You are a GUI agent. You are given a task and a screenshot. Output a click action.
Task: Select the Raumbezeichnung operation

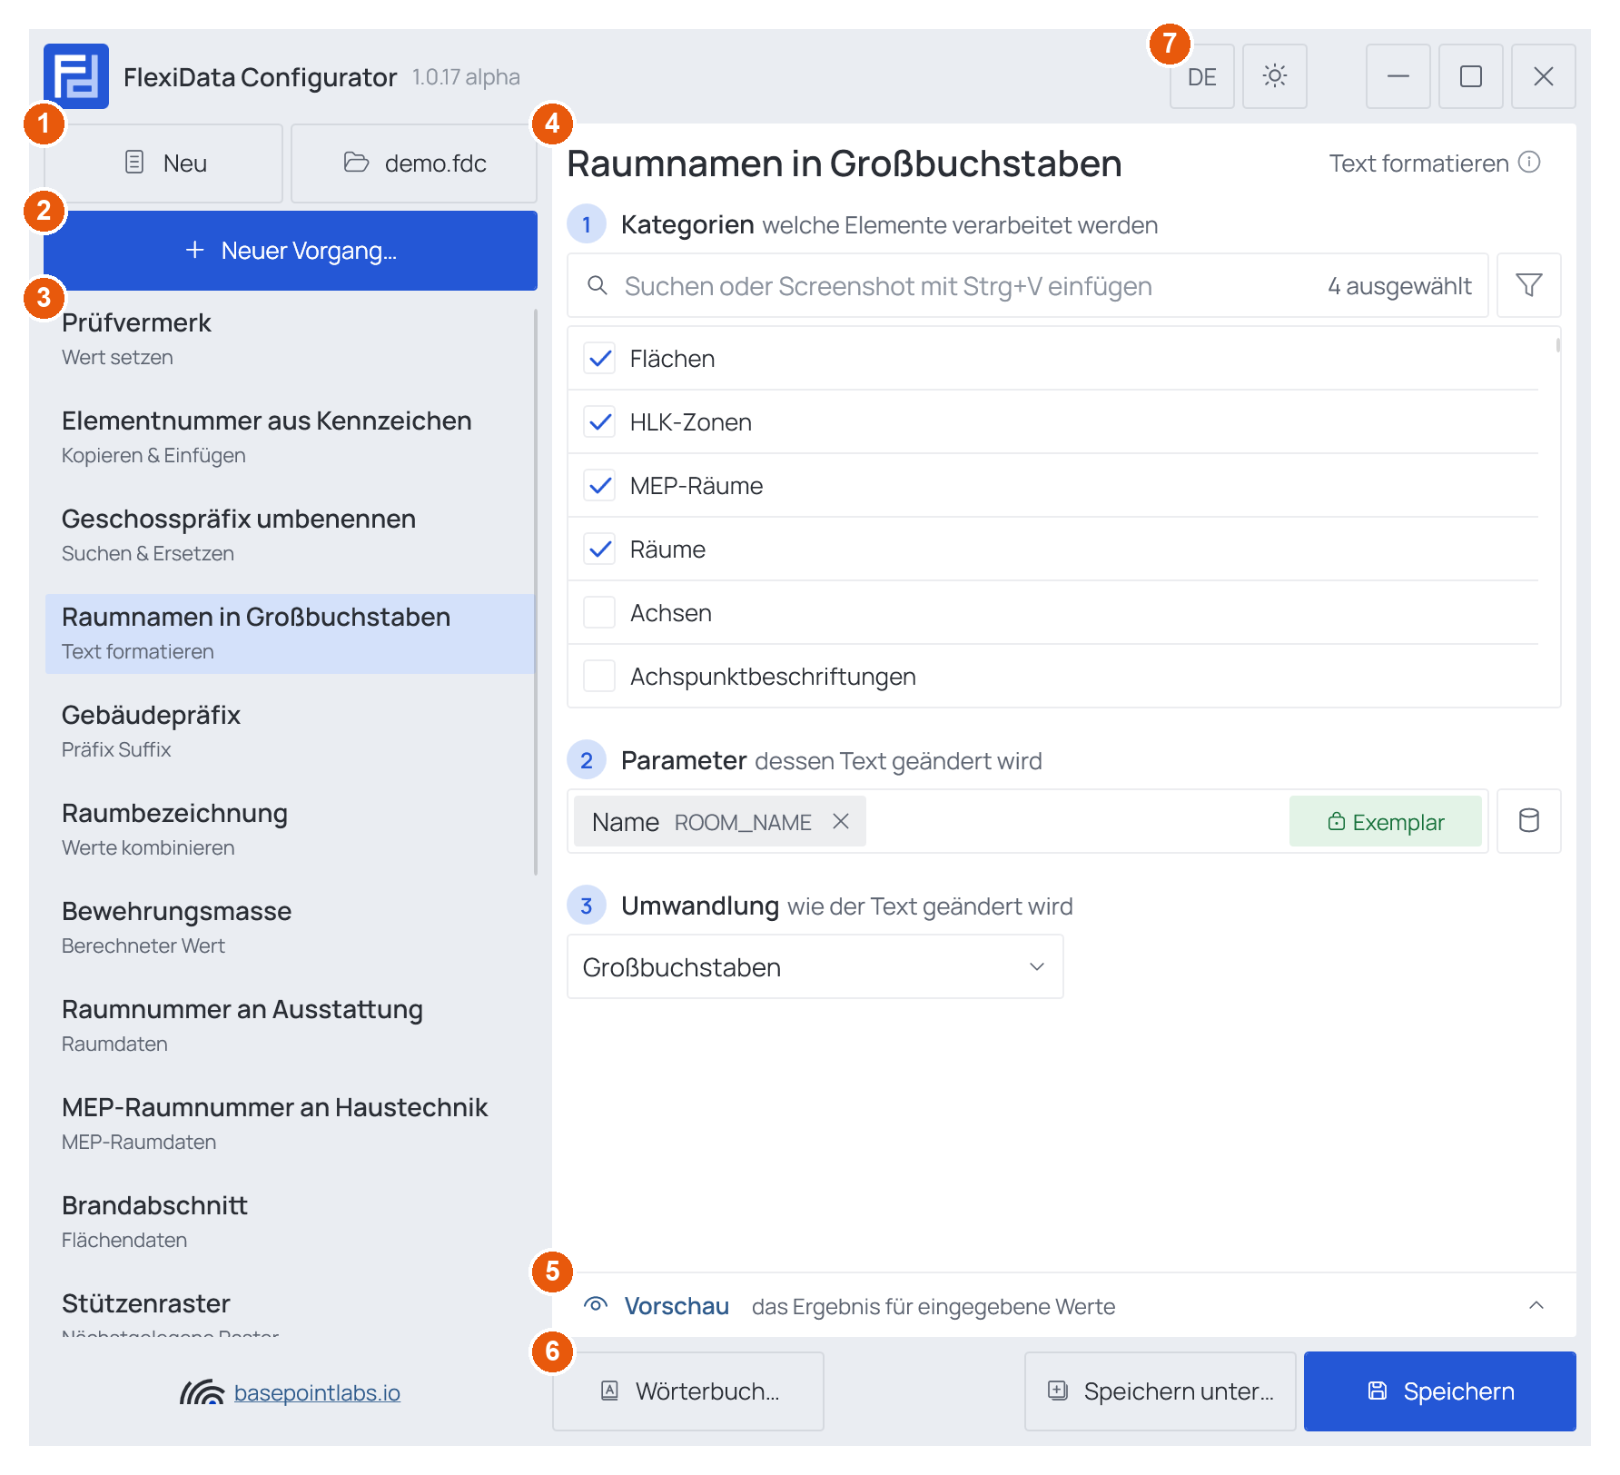click(x=290, y=829)
